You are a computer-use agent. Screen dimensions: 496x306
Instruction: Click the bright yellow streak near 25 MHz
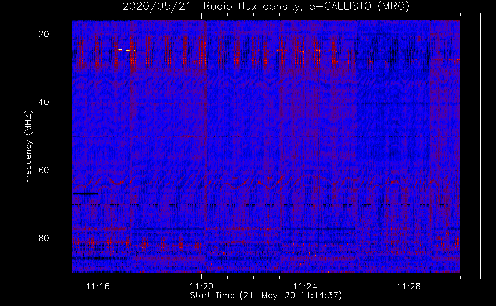pos(127,50)
